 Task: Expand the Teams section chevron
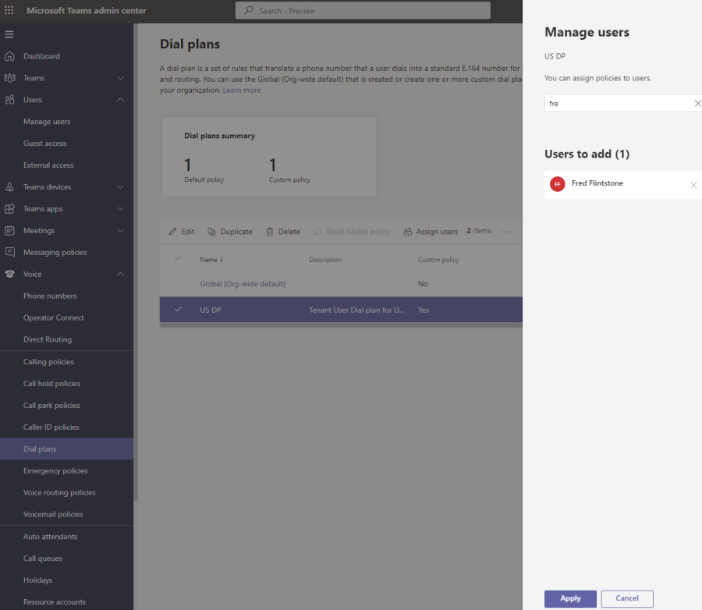pyautogui.click(x=120, y=78)
